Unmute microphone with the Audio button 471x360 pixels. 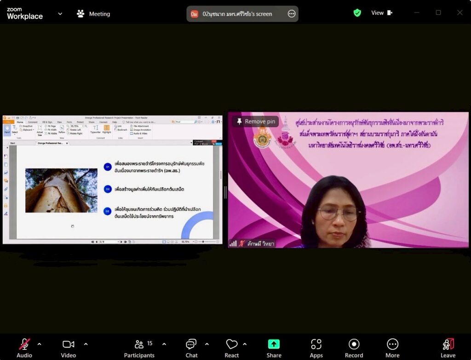(24, 348)
